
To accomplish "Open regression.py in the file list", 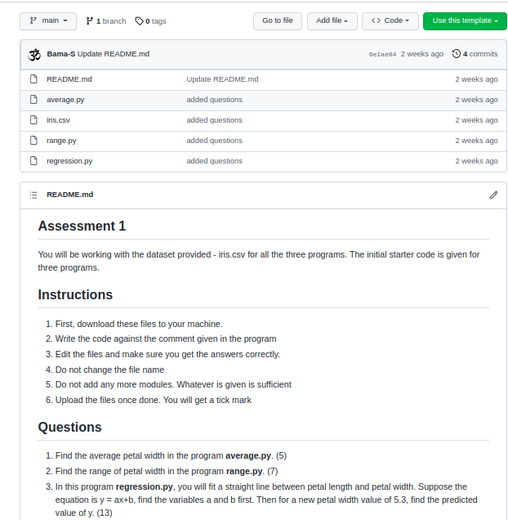I will point(69,161).
